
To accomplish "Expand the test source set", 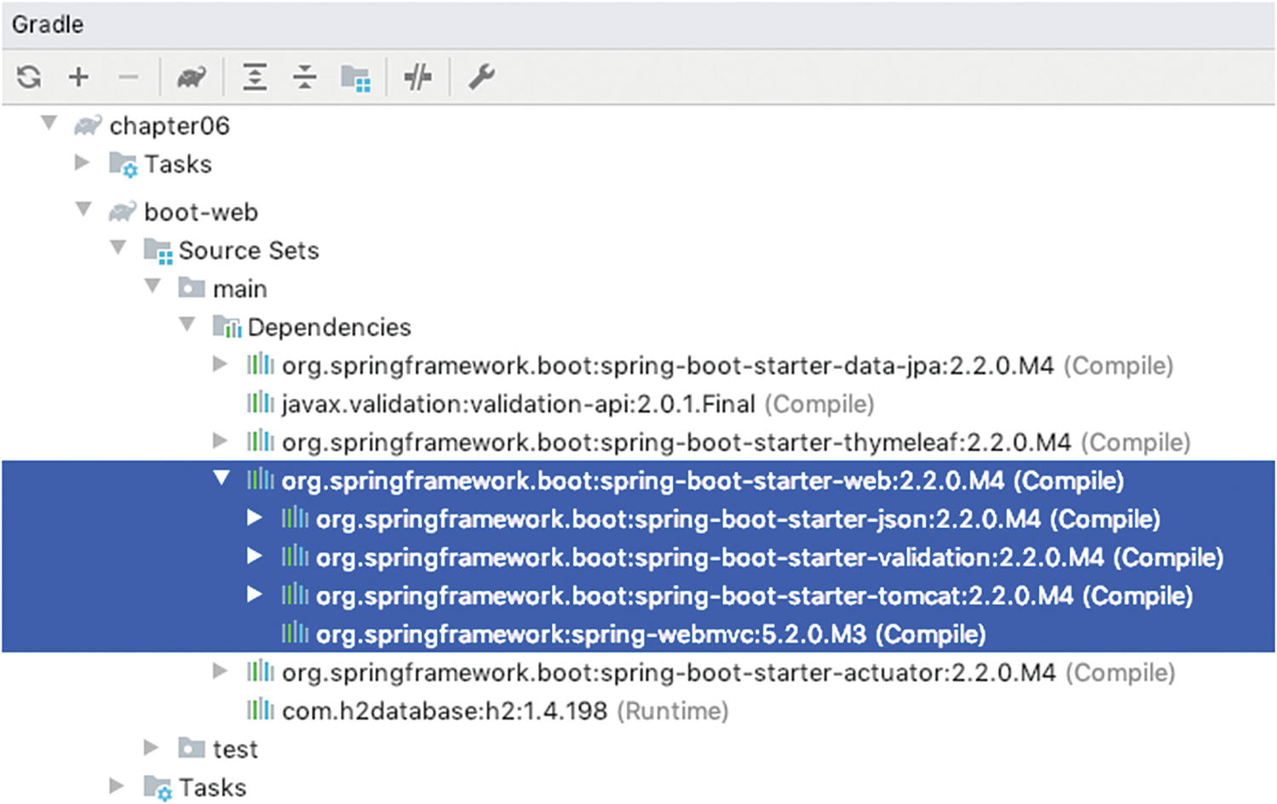I will tap(152, 748).
